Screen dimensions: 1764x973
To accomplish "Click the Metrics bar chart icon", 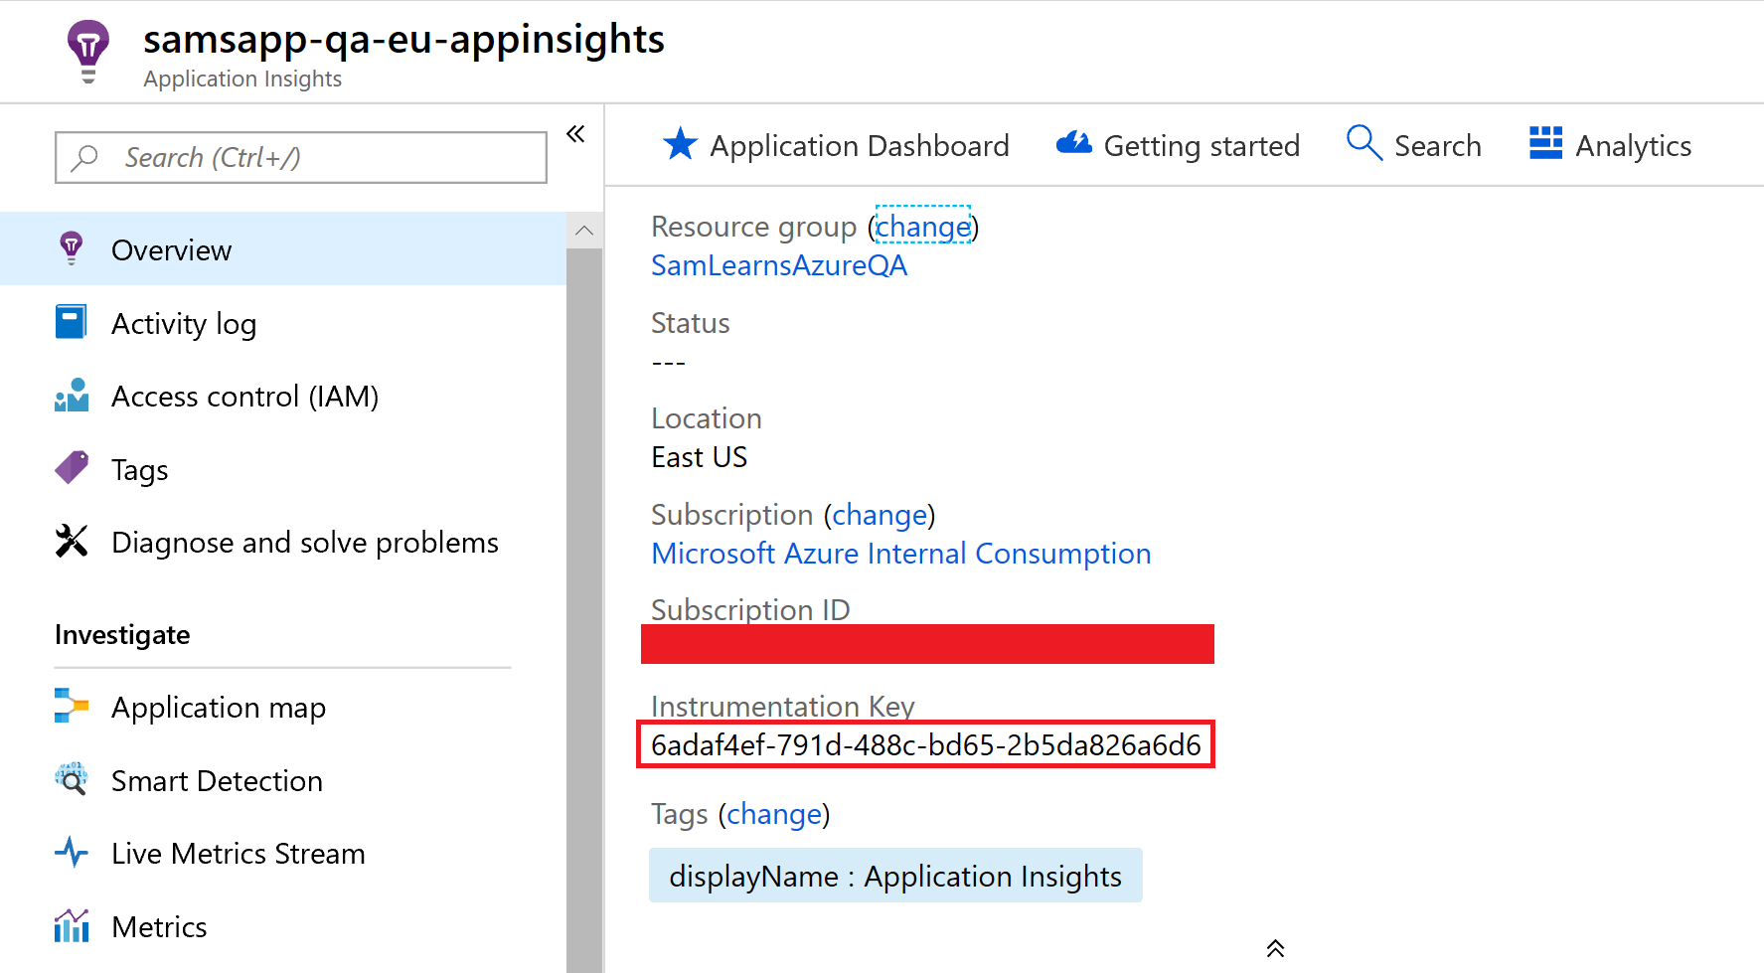I will point(71,926).
